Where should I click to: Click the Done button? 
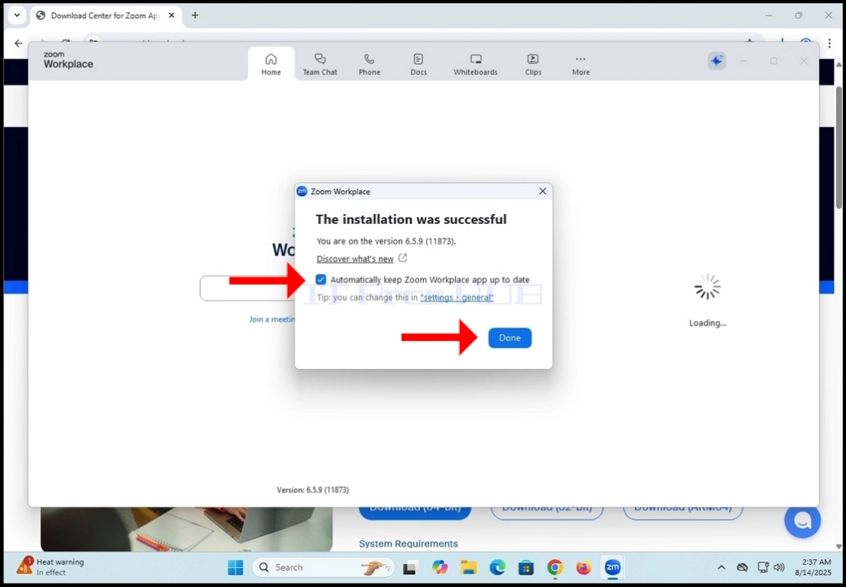(x=510, y=338)
